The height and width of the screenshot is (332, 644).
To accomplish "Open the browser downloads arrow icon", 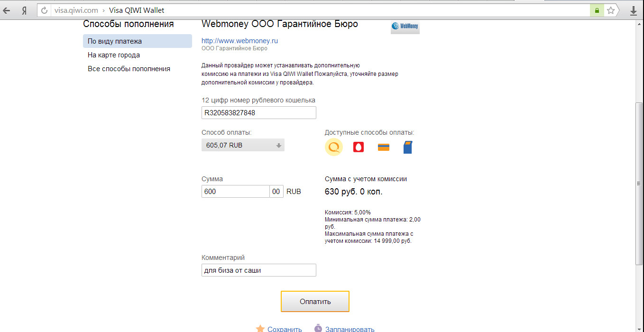I will (x=633, y=11).
